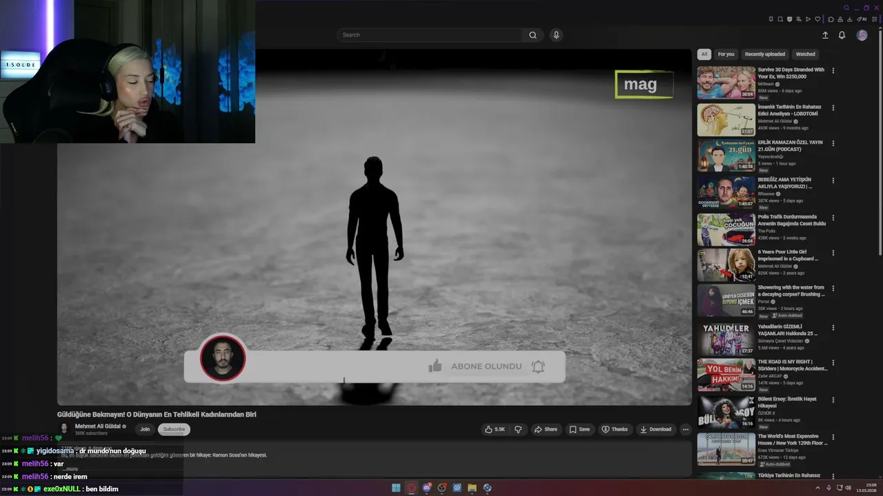This screenshot has width=883, height=496.
Task: Open options for ERLİK RAMAZAN ÖZEL YAYIN video
Action: click(833, 143)
